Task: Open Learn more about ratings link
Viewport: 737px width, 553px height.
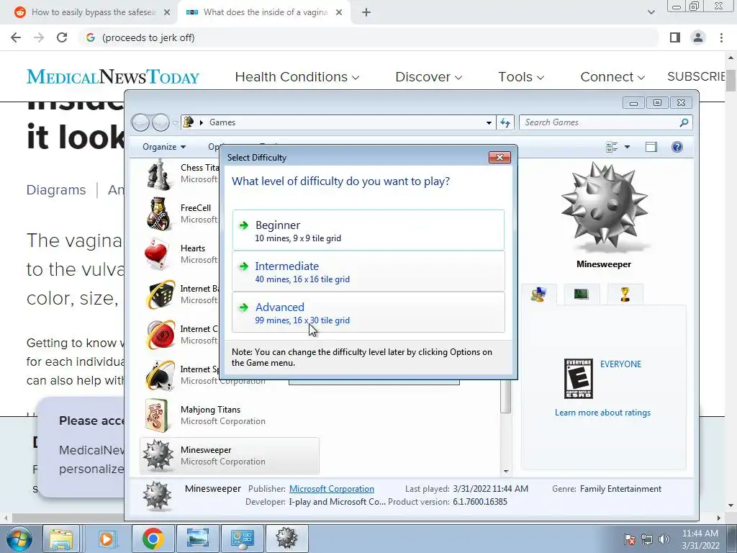Action: (602, 413)
